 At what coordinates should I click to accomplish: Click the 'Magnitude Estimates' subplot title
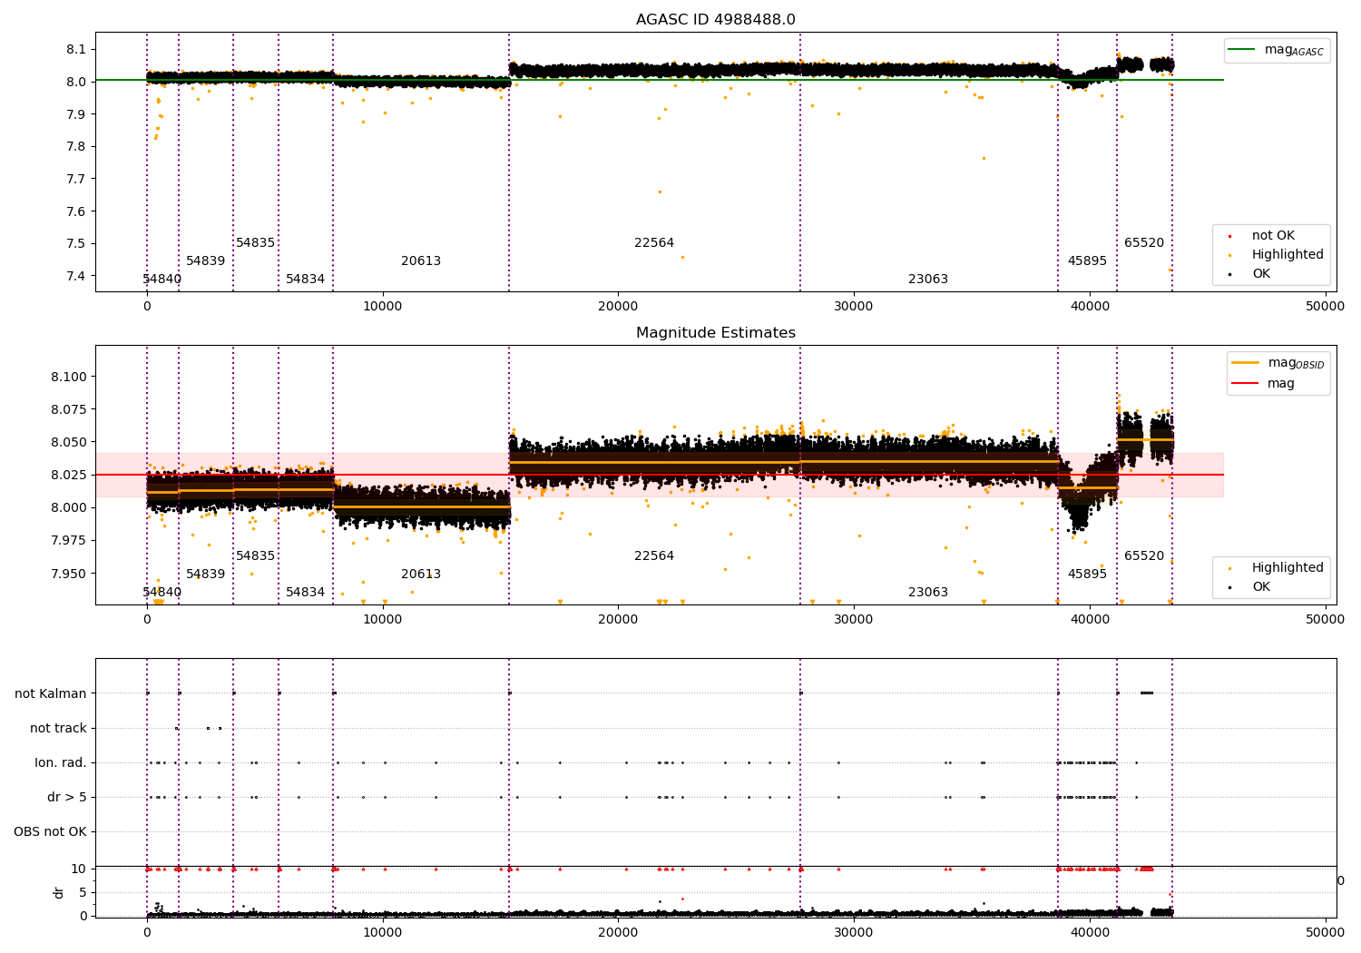click(716, 333)
